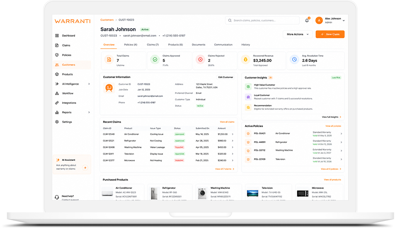Switch to the History tab

point(246,45)
